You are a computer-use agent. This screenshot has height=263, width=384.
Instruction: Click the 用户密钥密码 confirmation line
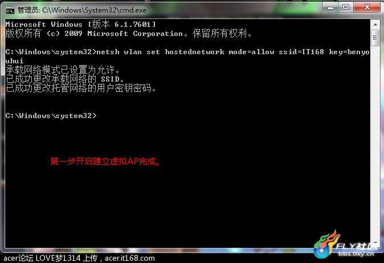pyautogui.click(x=81, y=88)
